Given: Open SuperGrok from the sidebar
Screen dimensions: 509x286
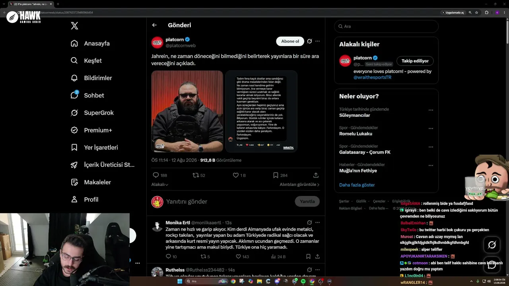Looking at the screenshot, I should [92, 113].
